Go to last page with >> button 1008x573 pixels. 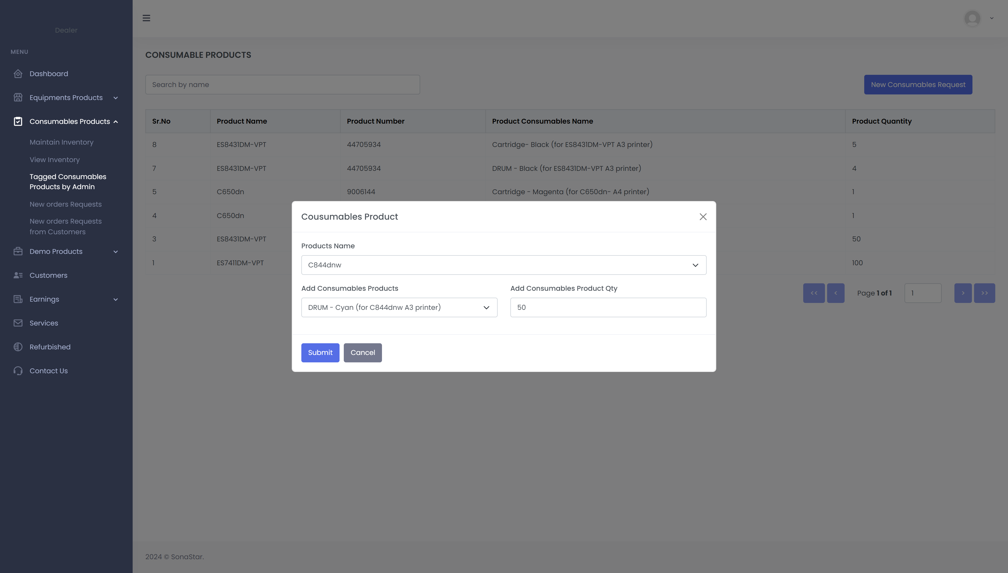(984, 293)
